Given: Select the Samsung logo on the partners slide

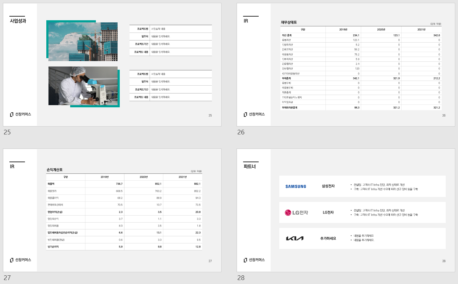Looking at the screenshot, I should tap(296, 186).
